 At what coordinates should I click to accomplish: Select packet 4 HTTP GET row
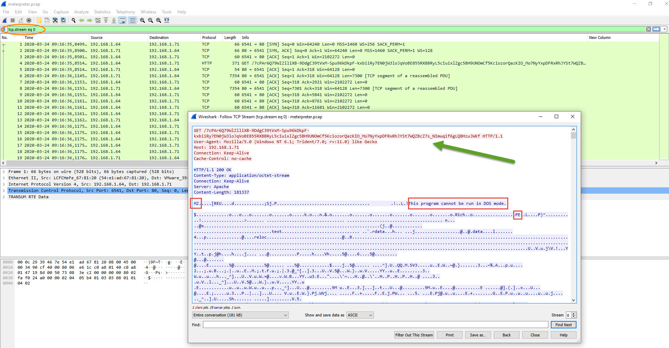[330, 63]
